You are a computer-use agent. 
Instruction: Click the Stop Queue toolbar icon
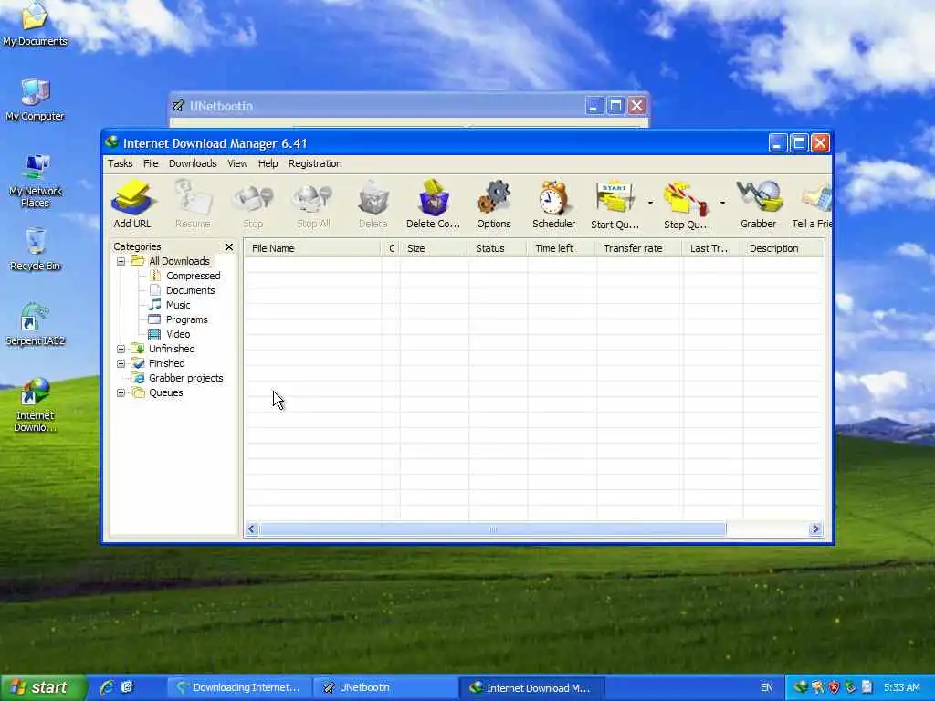[x=687, y=204]
